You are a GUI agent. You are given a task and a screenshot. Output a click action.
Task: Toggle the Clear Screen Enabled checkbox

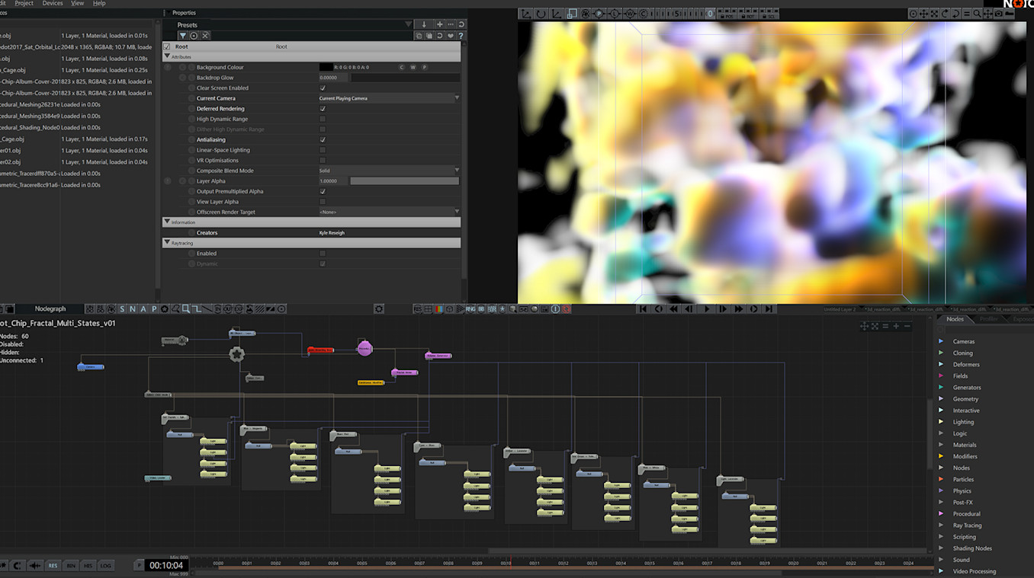(x=323, y=88)
